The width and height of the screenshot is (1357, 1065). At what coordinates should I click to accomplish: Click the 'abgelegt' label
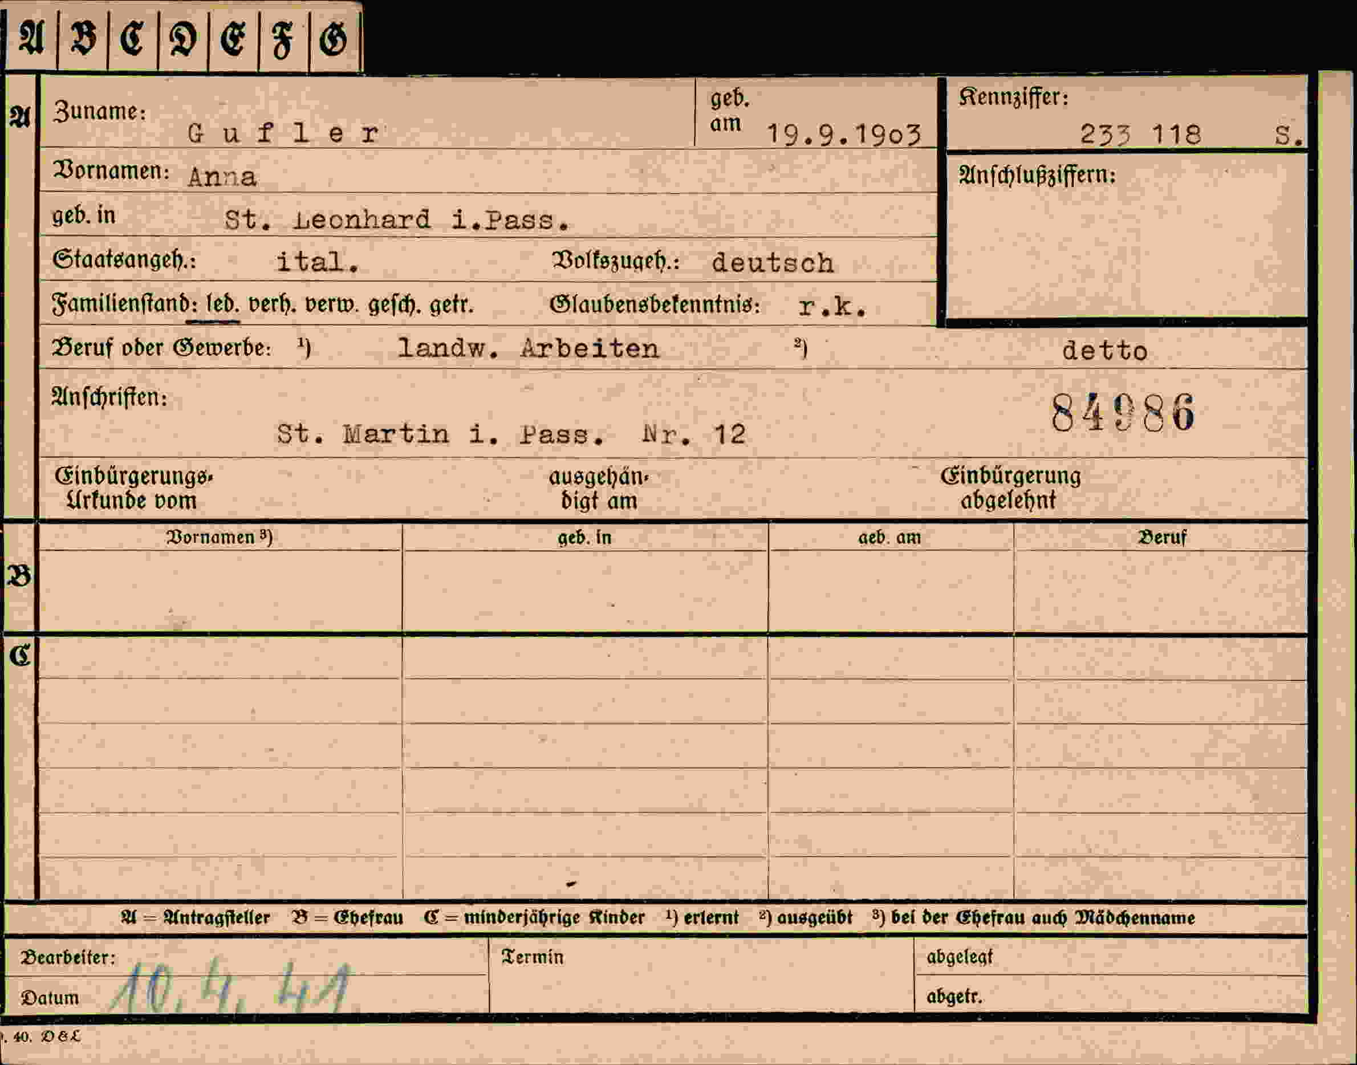[x=960, y=957]
